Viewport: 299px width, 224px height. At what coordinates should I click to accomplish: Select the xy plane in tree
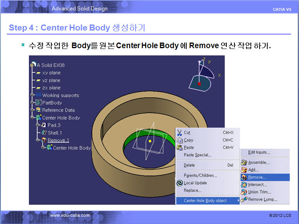coord(51,73)
